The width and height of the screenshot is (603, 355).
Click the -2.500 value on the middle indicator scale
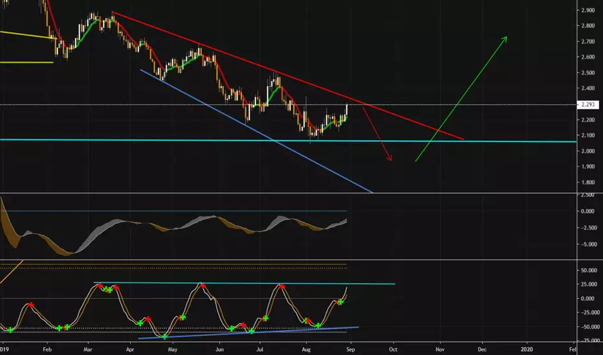pyautogui.click(x=589, y=228)
